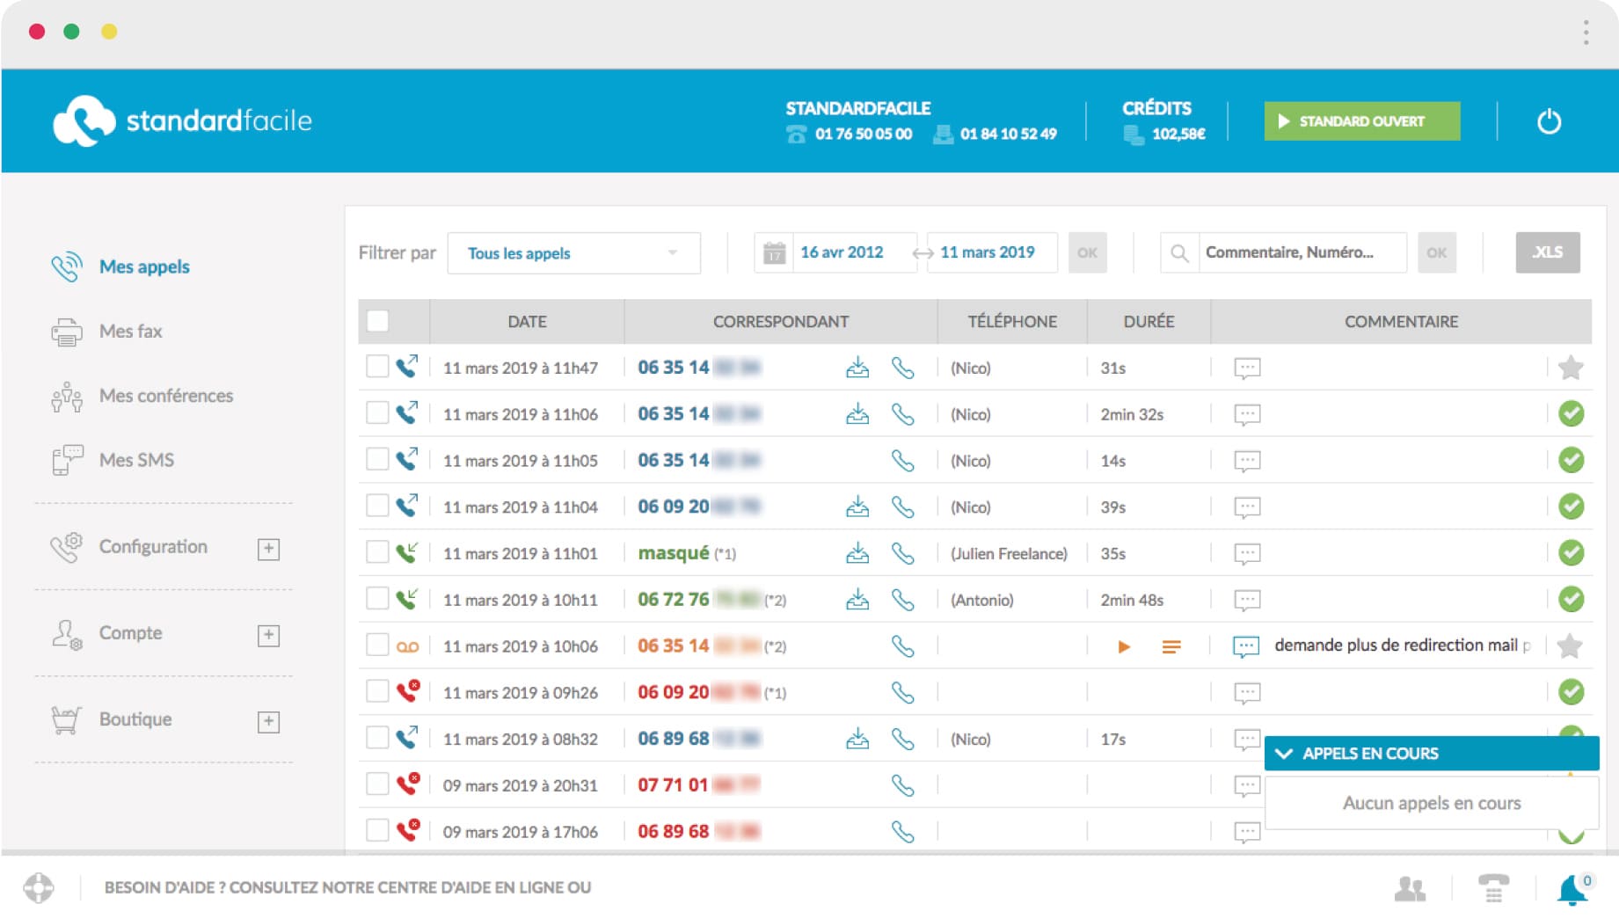Viewport: 1619px width, 919px height.
Task: Toggle the select-all checkbox in table header
Action: pos(377,321)
